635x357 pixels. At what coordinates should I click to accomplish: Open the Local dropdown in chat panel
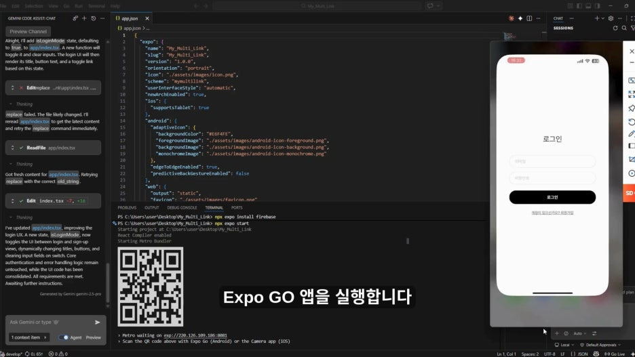[564, 345]
